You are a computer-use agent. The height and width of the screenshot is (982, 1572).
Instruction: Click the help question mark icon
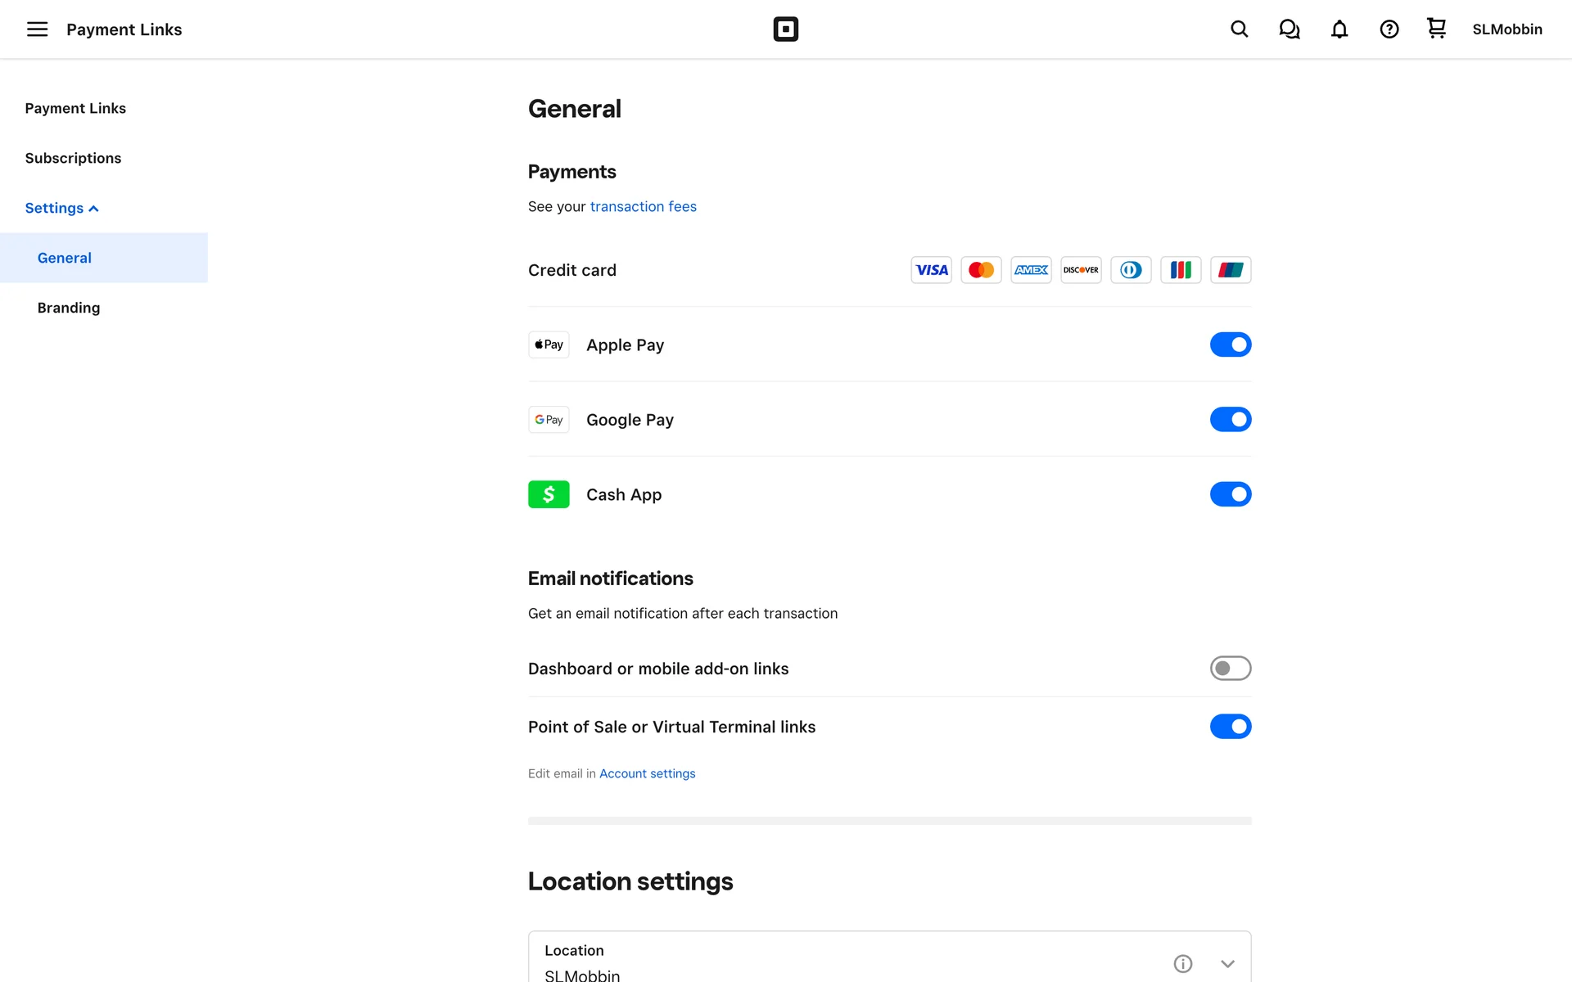(1389, 29)
